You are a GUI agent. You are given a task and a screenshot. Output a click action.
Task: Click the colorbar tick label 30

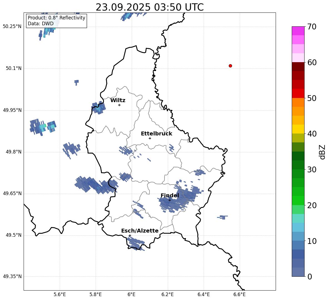point(312,169)
